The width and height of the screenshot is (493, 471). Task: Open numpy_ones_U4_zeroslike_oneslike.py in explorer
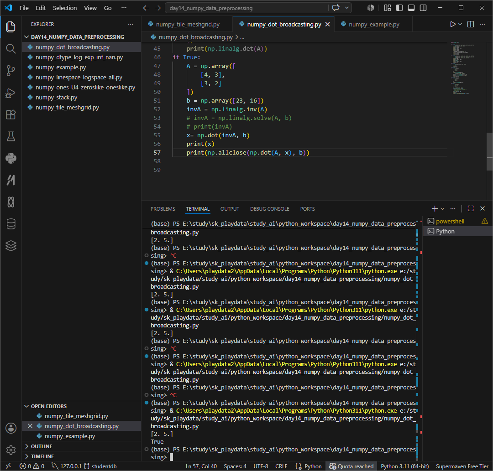81,87
